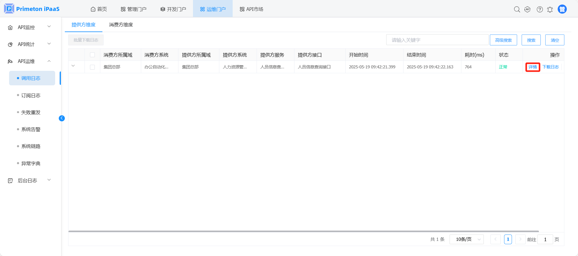Viewport: 578px width, 256px height.
Task: Open the 开发门户 top menu
Action: point(173,9)
